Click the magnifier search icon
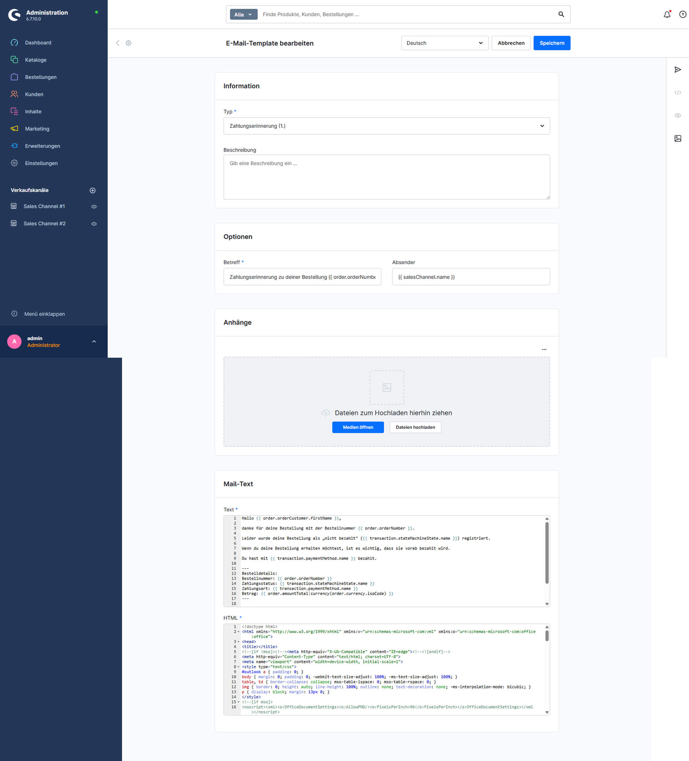 (561, 14)
